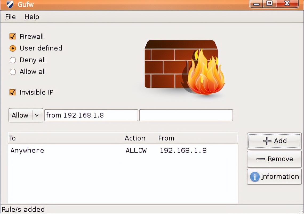This screenshot has height=214, width=304.
Task: Select the Allow all radio button
Action: pyautogui.click(x=13, y=72)
